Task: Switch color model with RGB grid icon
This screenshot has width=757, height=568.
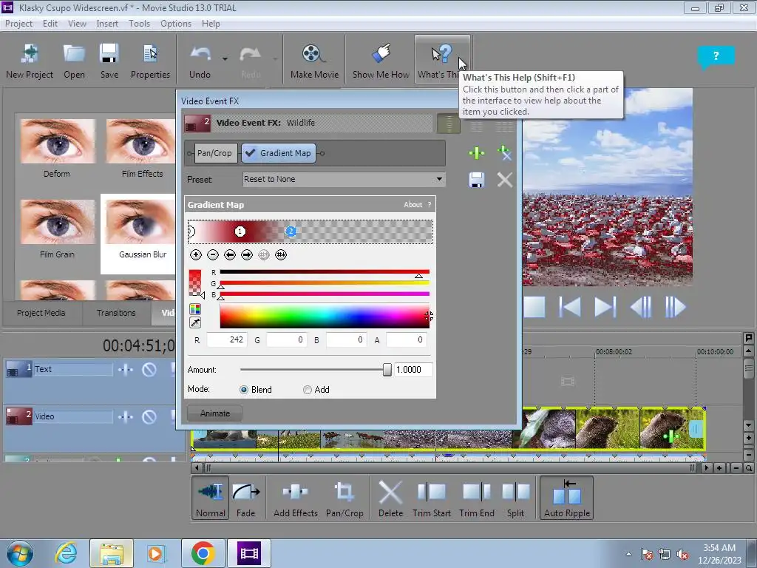Action: click(195, 309)
